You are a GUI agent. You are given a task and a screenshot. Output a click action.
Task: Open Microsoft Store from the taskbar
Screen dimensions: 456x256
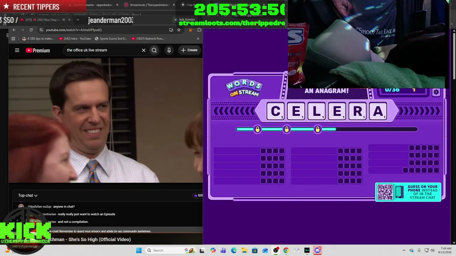tap(255, 250)
